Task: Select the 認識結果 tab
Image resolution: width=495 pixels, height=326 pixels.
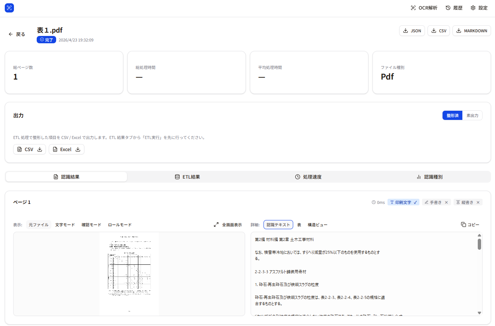Action: click(x=66, y=177)
